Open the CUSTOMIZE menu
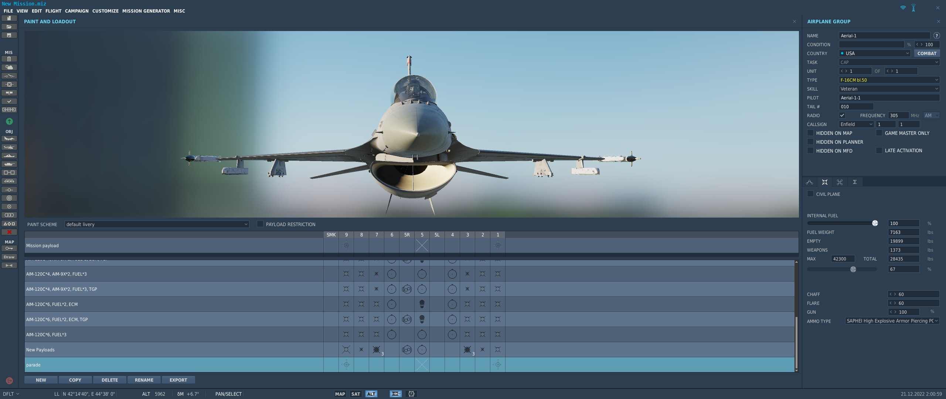The width and height of the screenshot is (946, 399). [105, 11]
